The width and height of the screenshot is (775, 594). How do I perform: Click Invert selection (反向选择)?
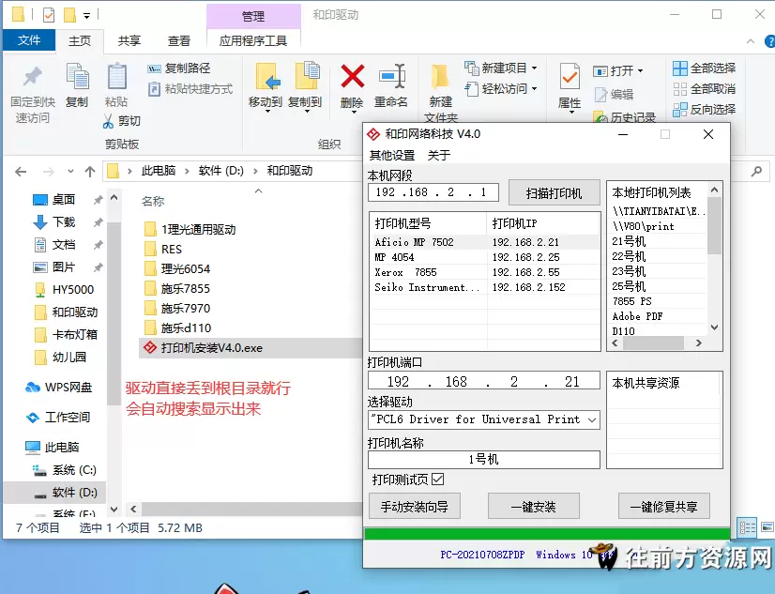[705, 109]
